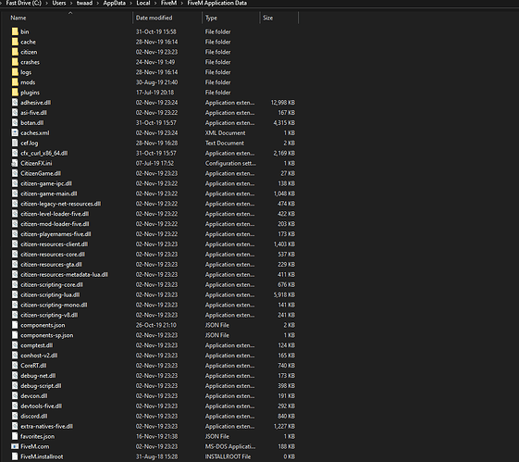Go to Local in the address bar
This screenshot has width=519, height=462.
coord(143,3)
